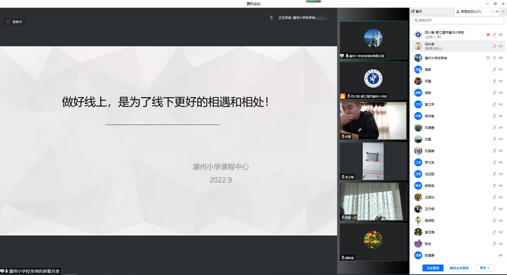Select the 何建 video thumbnail

pyautogui.click(x=373, y=120)
